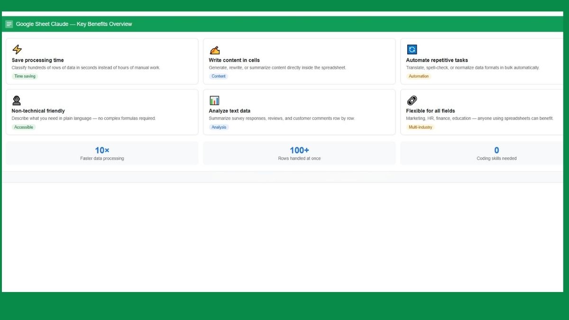Click the Automate repetitive tasks heading

click(437, 60)
